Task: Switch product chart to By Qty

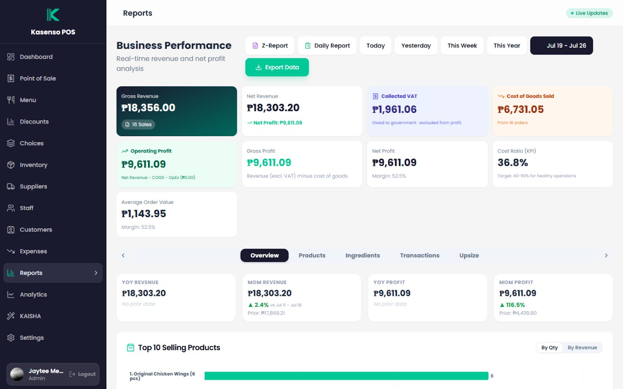Action: point(549,348)
